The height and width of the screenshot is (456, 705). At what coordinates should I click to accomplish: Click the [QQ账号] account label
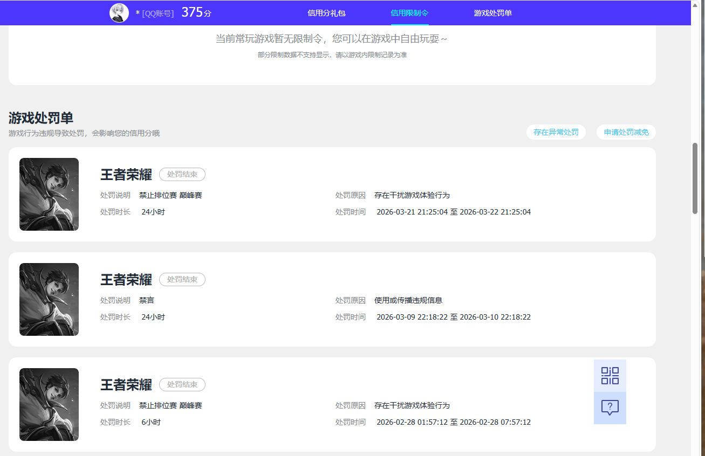[x=158, y=13]
